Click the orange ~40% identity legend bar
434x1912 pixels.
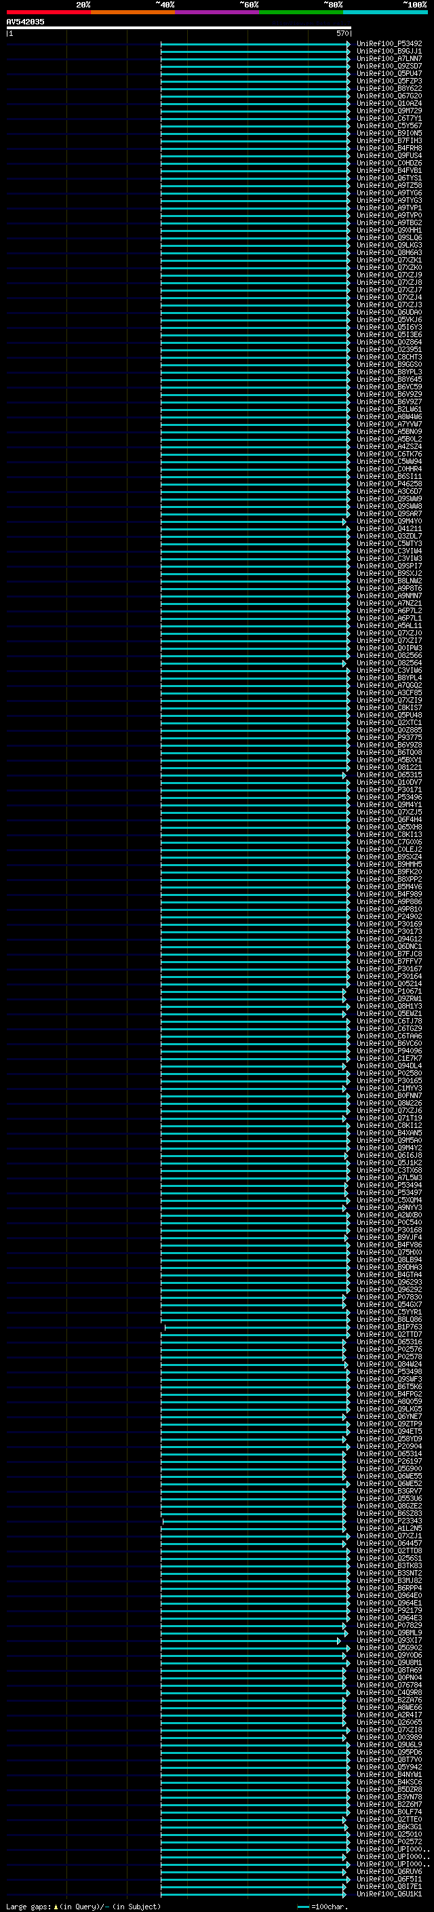133,12
